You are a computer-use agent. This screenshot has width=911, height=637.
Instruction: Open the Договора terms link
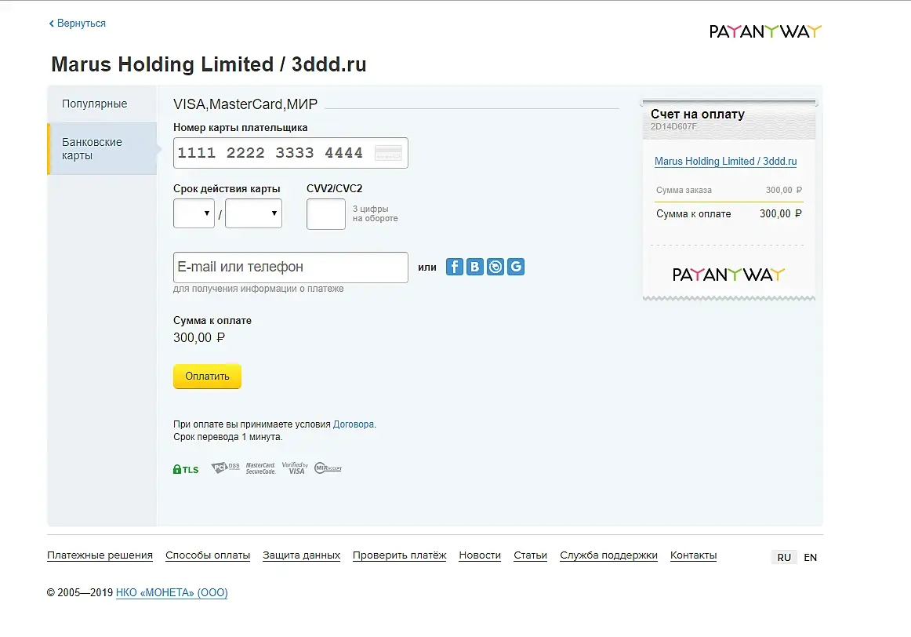(354, 424)
